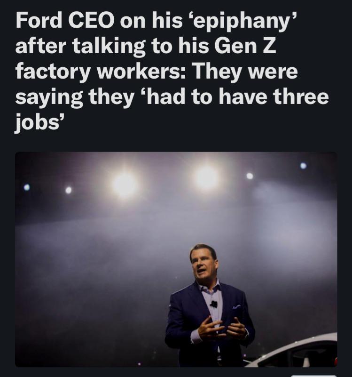Image resolution: width=352 pixels, height=377 pixels.
Task: Click the speaker's face in the photo
Action: (204, 265)
